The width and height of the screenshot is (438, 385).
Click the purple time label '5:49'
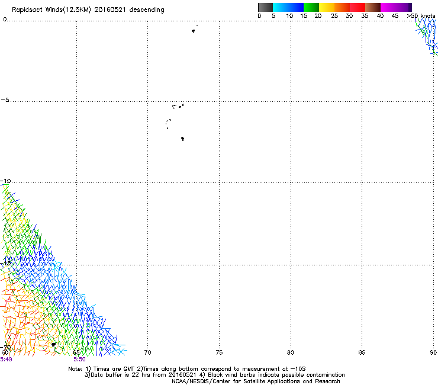[6, 360]
